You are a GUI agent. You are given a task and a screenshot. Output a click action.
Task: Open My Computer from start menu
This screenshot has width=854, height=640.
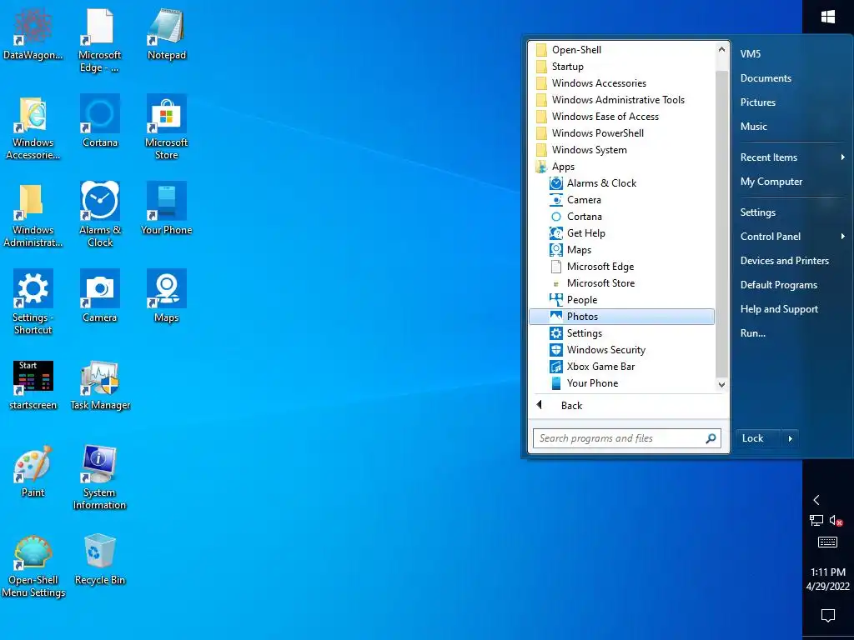tap(771, 181)
